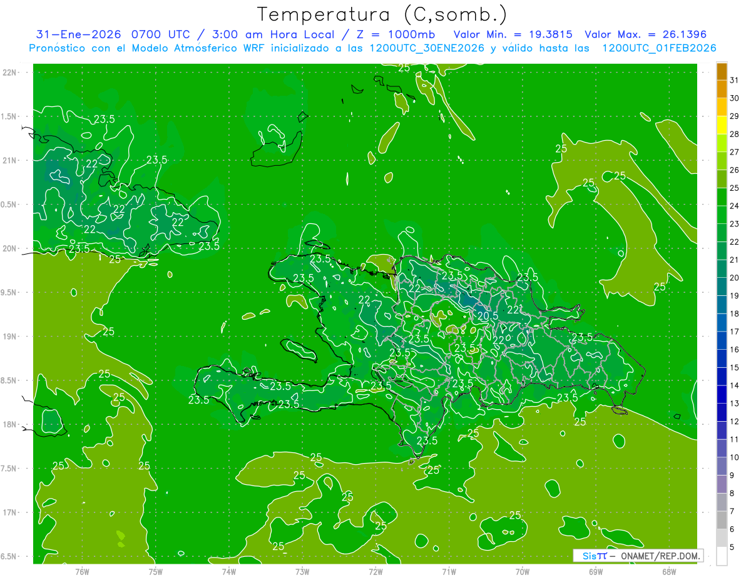Click color scale number "19"
Image resolution: width=751 pixels, height=580 pixels.
click(735, 296)
